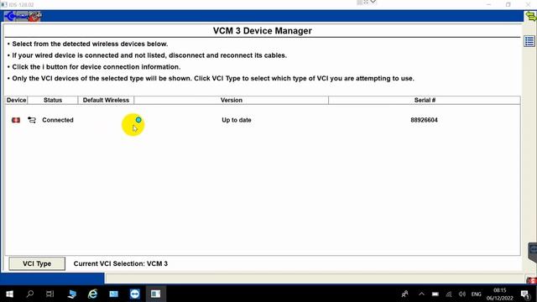Open the Windows Start menu
This screenshot has height=302, width=537.
9,294
